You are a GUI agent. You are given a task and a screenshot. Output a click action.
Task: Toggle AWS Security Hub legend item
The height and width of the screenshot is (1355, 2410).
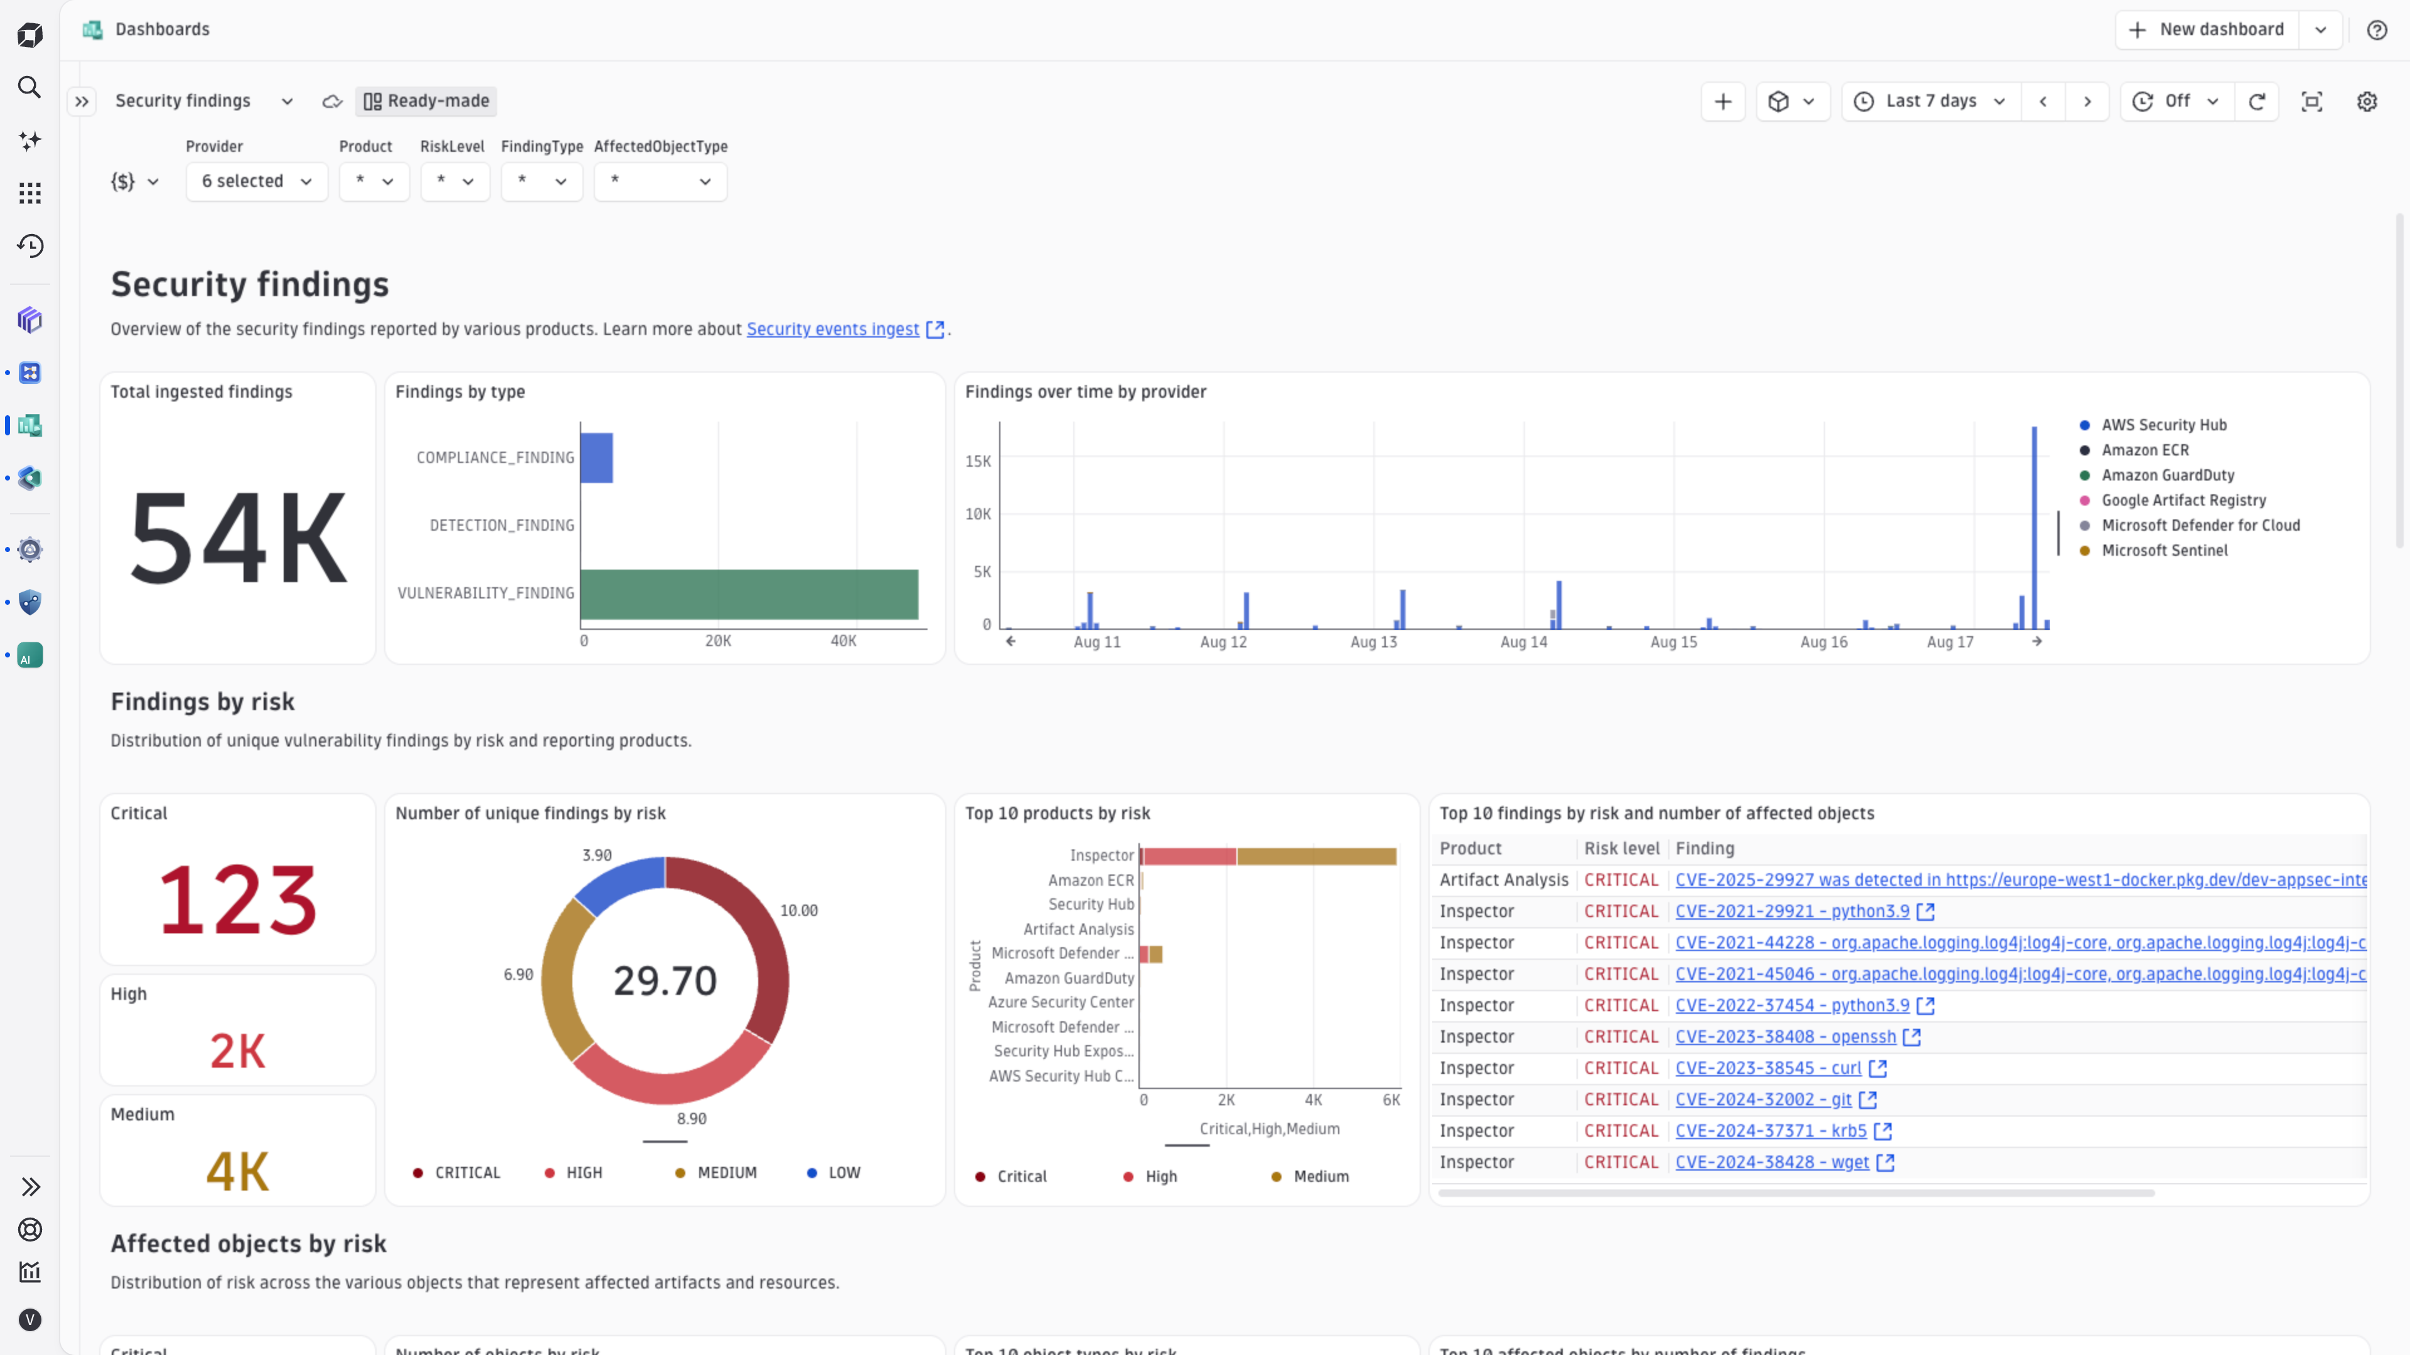click(x=2153, y=425)
